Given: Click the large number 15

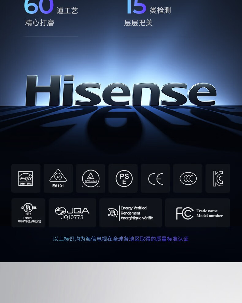Looking at the screenshot, I should coord(136,6).
